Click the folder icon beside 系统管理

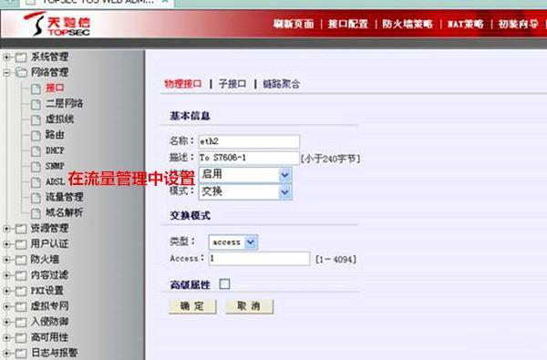pyautogui.click(x=21, y=57)
